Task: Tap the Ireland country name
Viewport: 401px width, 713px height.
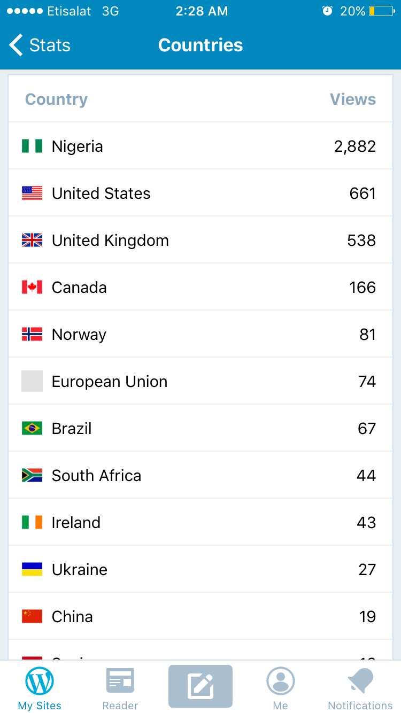Action: coord(76,522)
